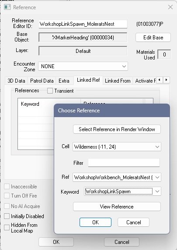Open the Cell dropdown Wilderness (-11, 24)
This screenshot has height=250, width=177.
coord(117,147)
